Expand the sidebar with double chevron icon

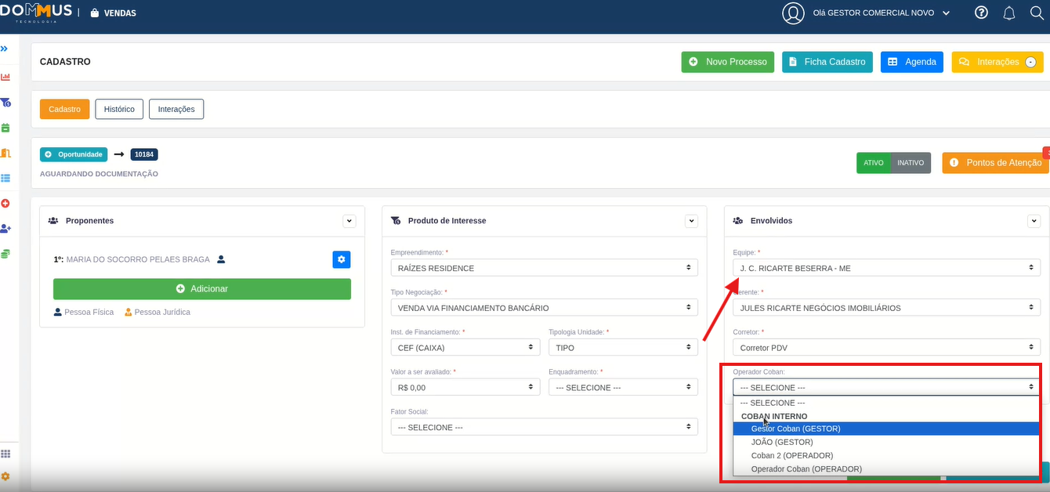pos(5,49)
